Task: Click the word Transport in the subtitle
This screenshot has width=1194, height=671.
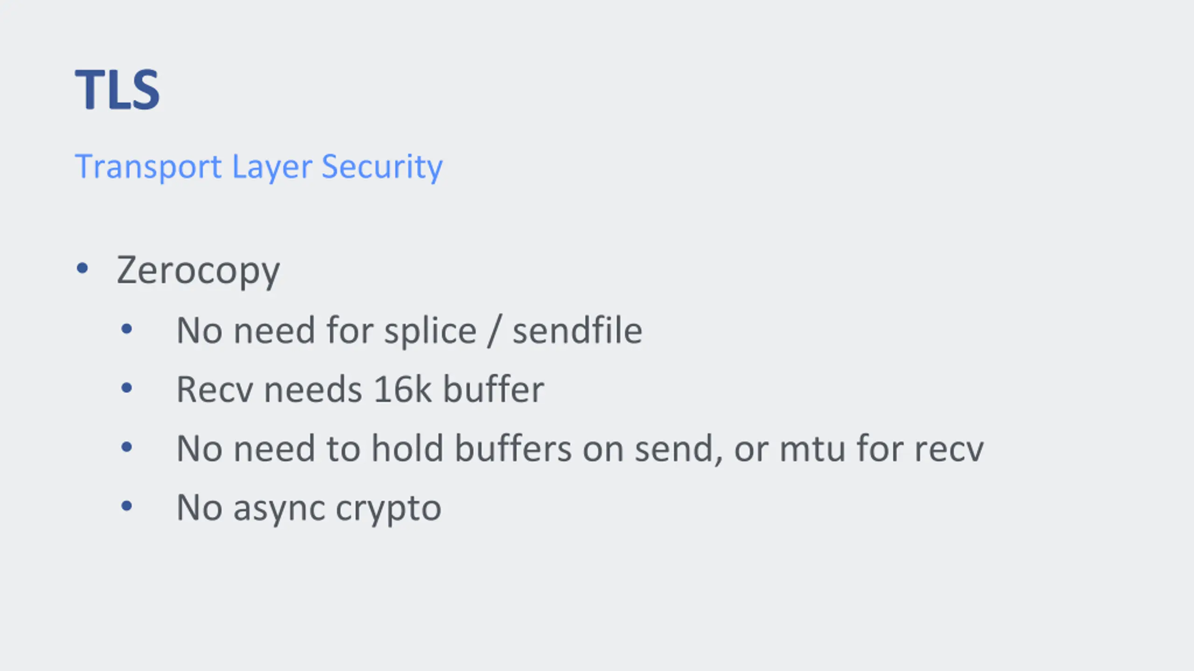Action: pyautogui.click(x=148, y=167)
